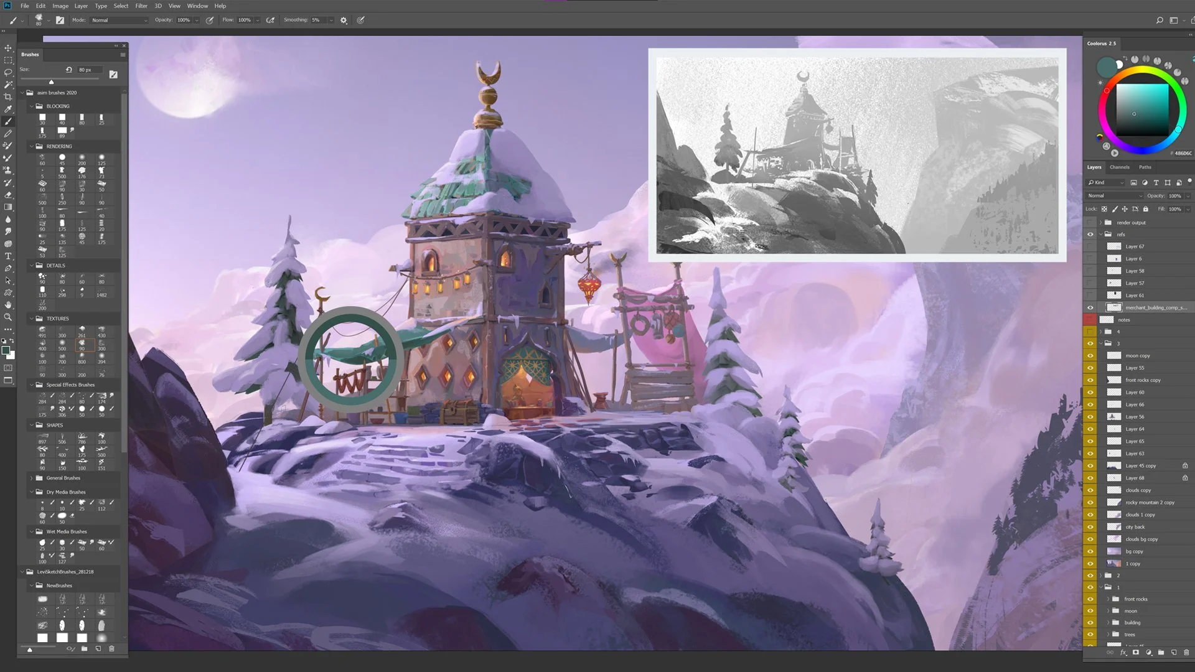Viewport: 1195px width, 672px height.
Task: Hide the refs layer group
Action: coord(1090,234)
